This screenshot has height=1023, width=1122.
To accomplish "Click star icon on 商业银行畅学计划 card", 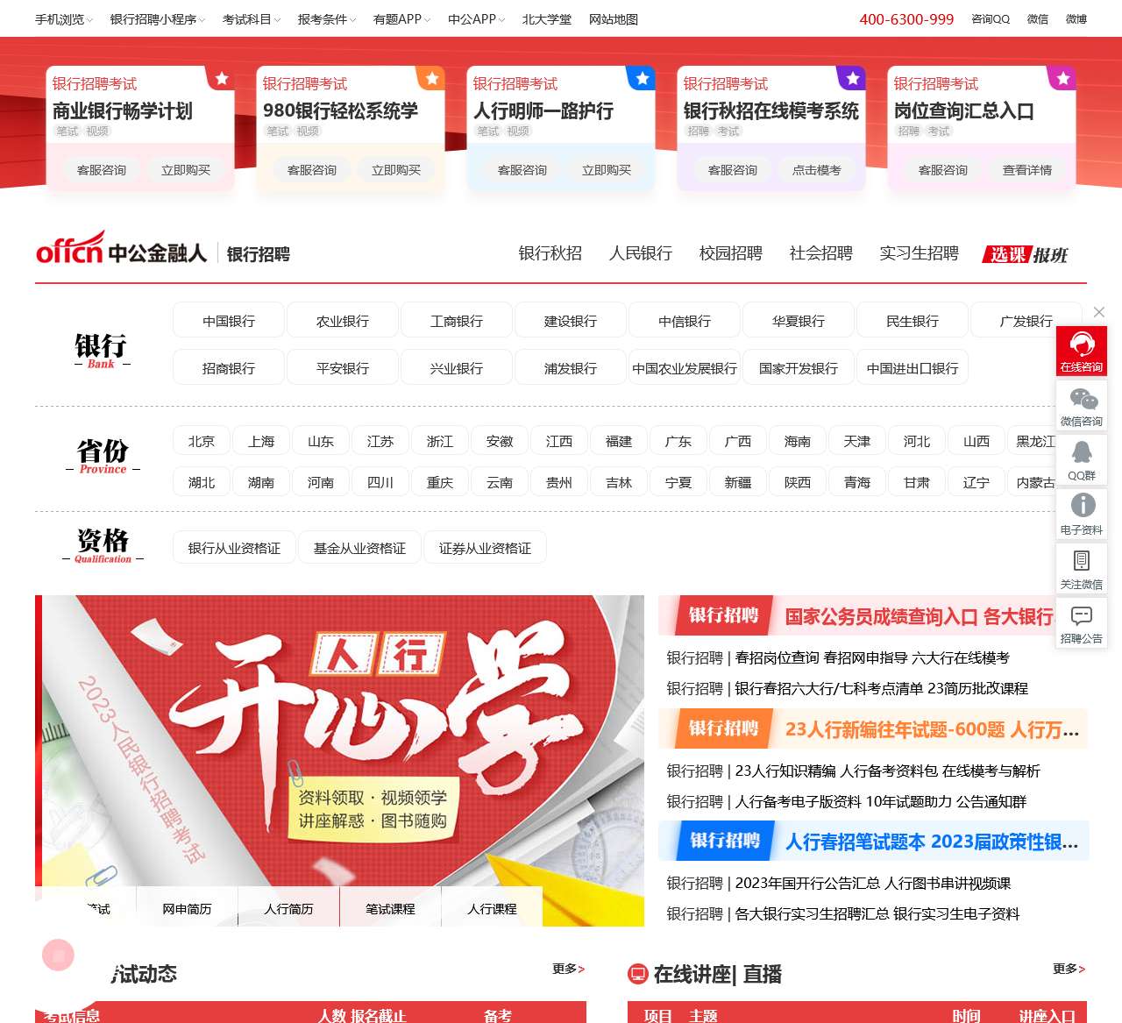I will [x=222, y=79].
